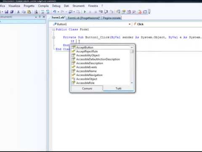Choose AccessibleDefaultActionDescription from the suggestions
Image resolution: width=202 pixels, height=152 pixels.
101,59
